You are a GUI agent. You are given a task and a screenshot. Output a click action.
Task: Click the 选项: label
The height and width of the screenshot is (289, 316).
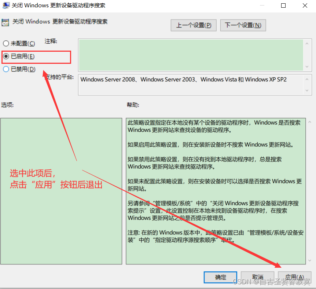coord(7,105)
